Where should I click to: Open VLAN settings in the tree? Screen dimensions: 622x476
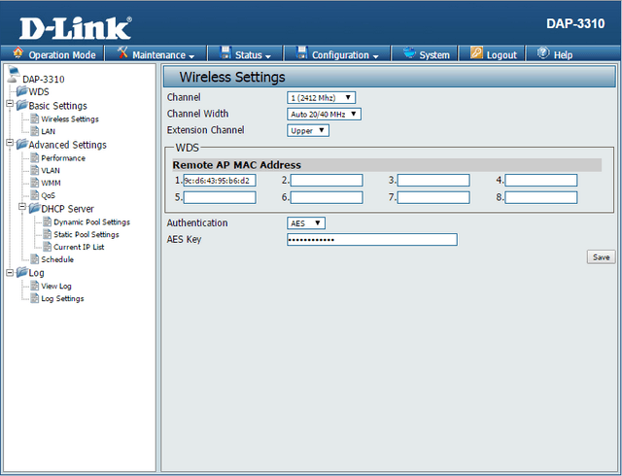(x=51, y=170)
